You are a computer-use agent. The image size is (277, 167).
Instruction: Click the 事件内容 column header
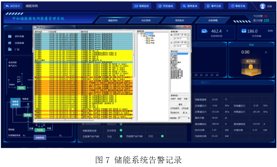pyautogui.click(x=107, y=32)
